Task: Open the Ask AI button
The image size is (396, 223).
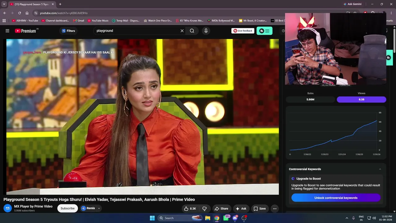Action: (241, 208)
